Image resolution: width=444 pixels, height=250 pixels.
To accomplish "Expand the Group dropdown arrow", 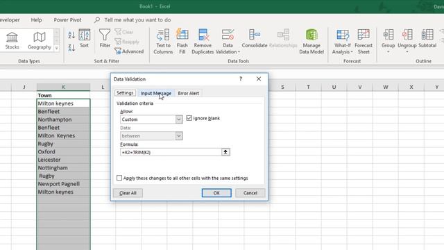I will click(388, 52).
